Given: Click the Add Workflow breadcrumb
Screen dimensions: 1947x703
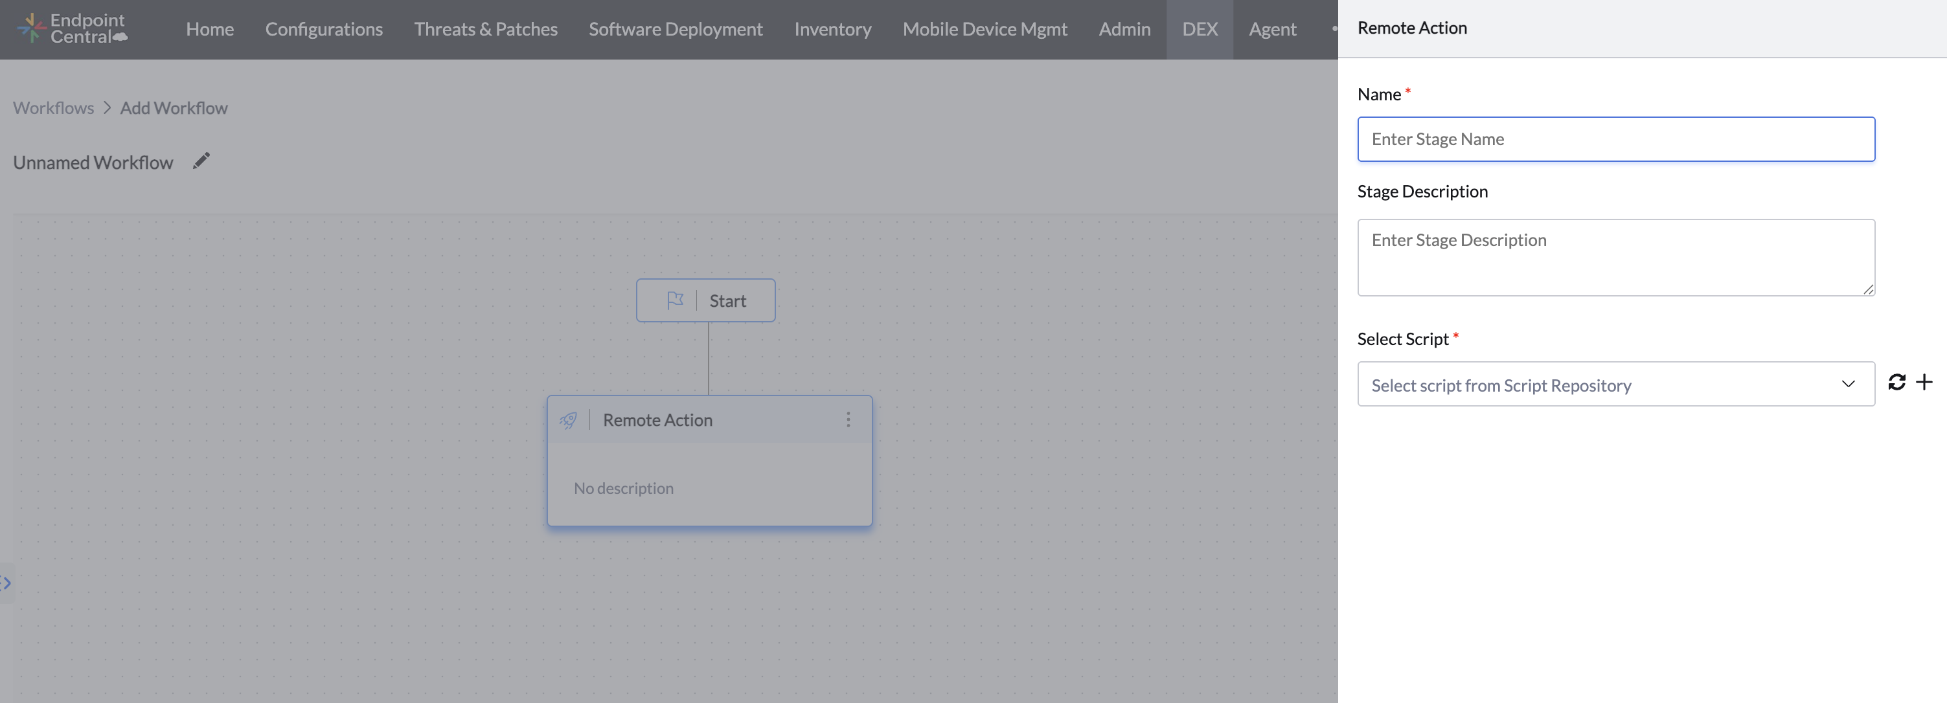Looking at the screenshot, I should pos(174,107).
